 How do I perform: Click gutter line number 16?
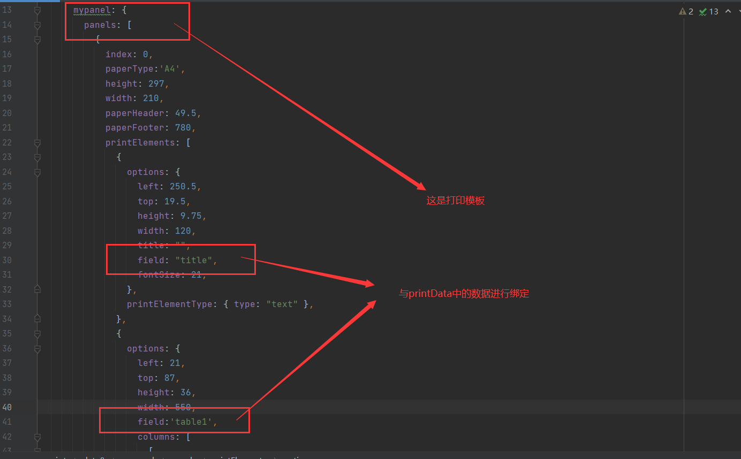tap(7, 54)
